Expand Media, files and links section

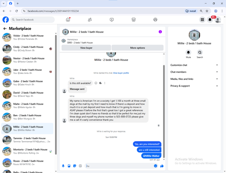pyautogui.click(x=194, y=79)
